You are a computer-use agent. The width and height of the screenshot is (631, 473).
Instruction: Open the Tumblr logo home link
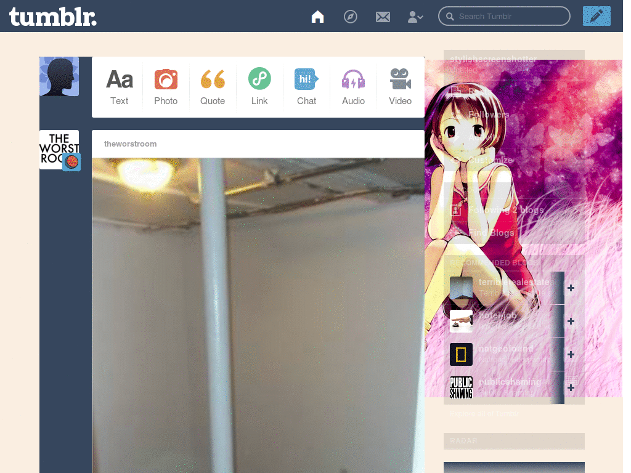[53, 17]
